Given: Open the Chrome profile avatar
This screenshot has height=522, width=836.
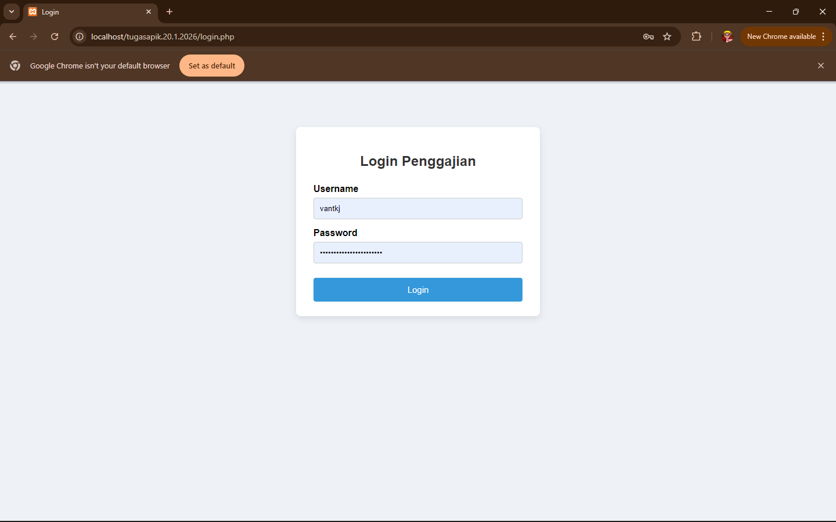Looking at the screenshot, I should tap(727, 37).
